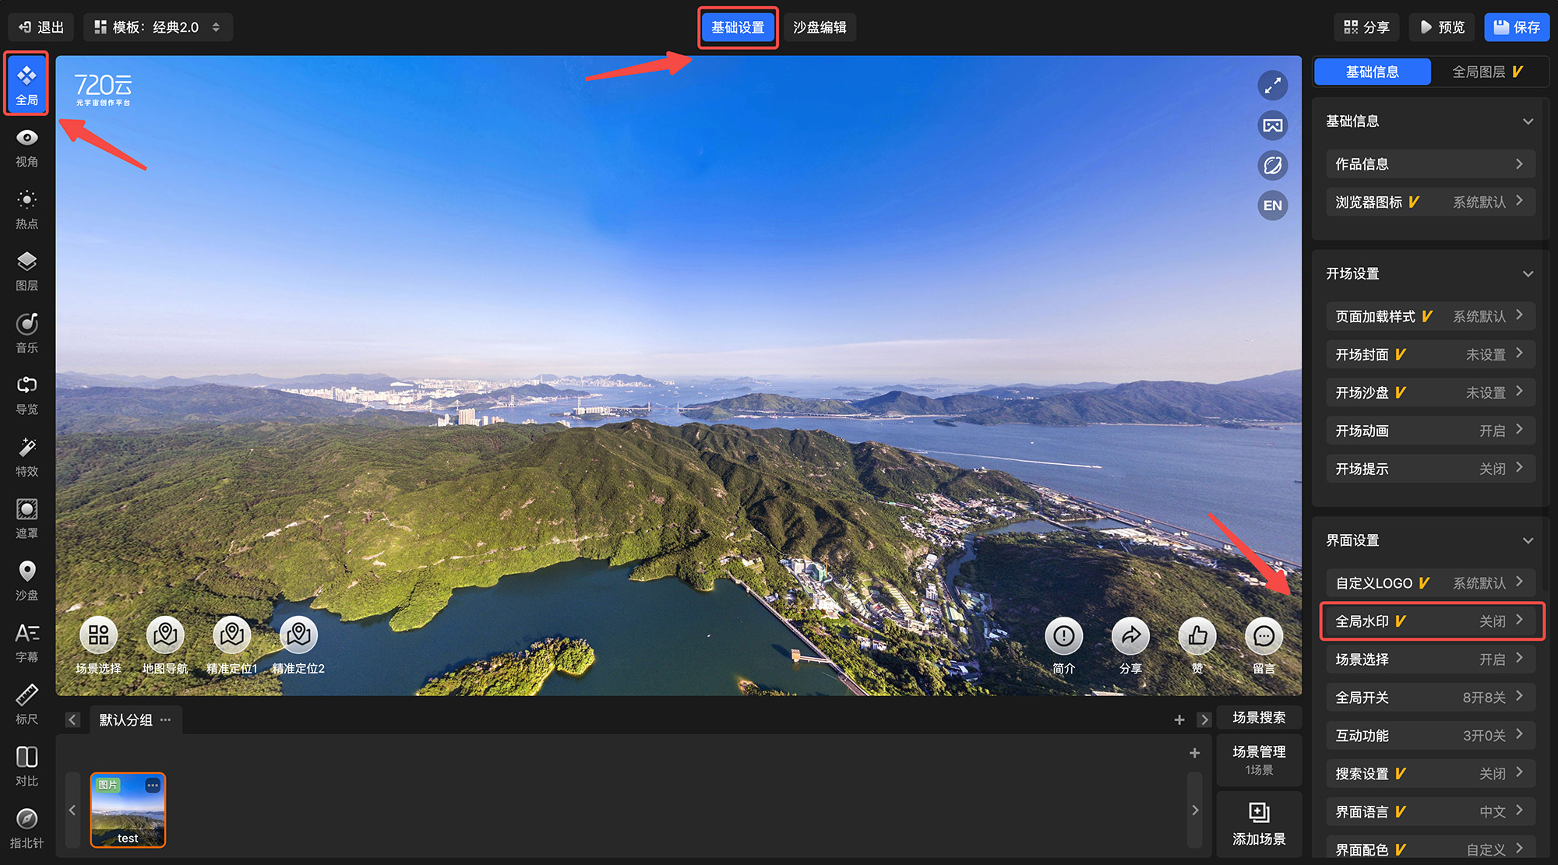The image size is (1558, 865).
Task: Open the 热点 hotspot tool in sidebar
Action: 26,209
